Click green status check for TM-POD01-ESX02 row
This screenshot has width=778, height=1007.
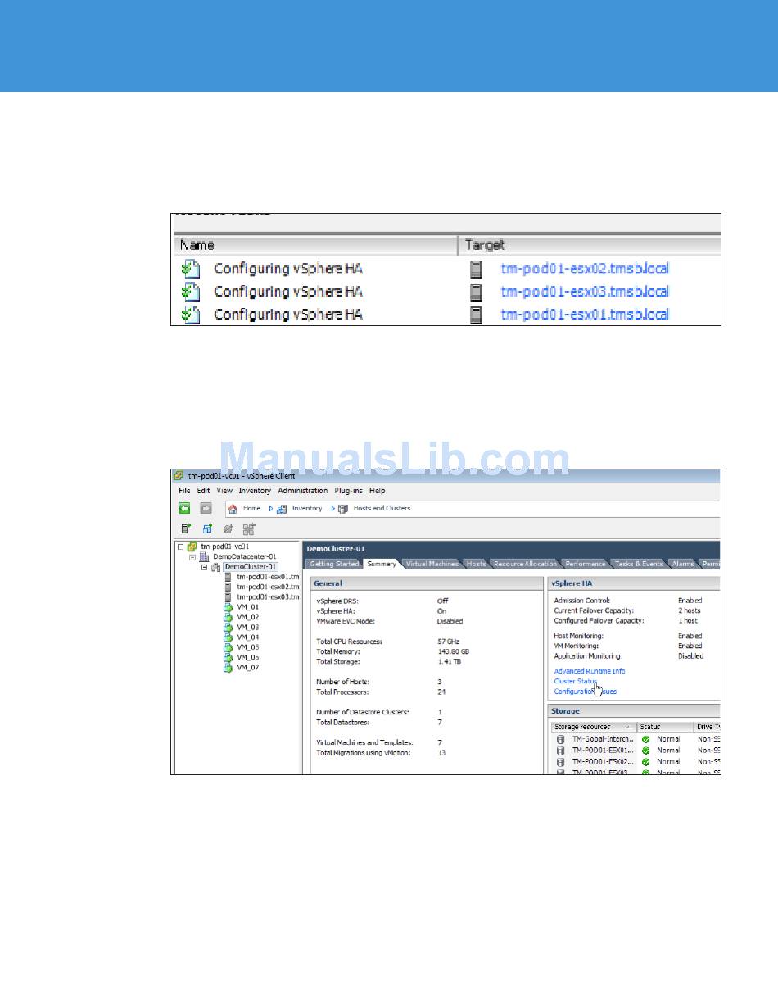[x=646, y=762]
